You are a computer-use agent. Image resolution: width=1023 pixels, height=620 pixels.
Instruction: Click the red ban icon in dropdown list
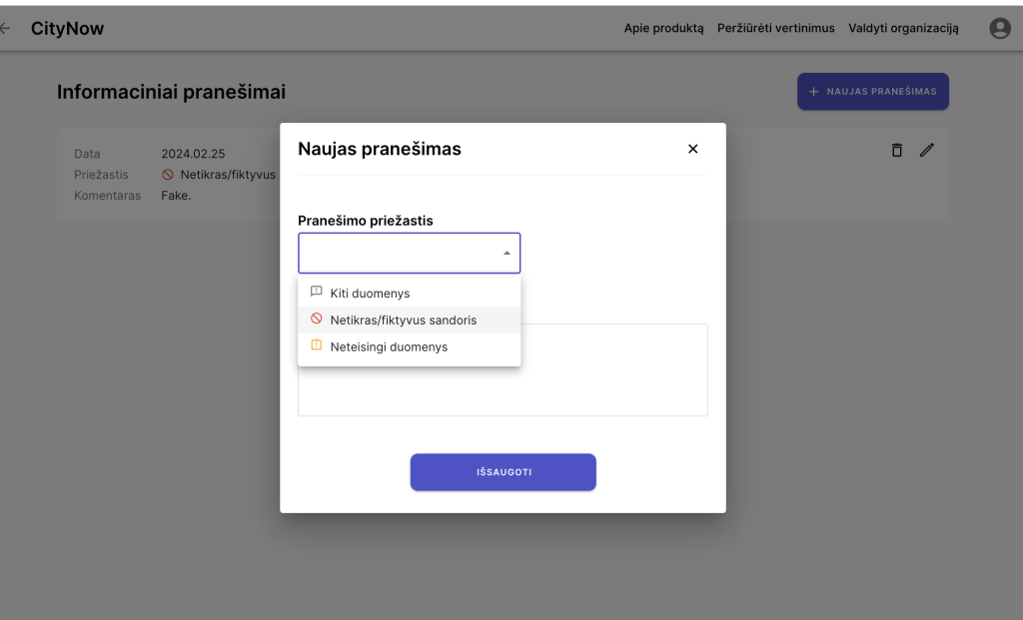tap(316, 319)
